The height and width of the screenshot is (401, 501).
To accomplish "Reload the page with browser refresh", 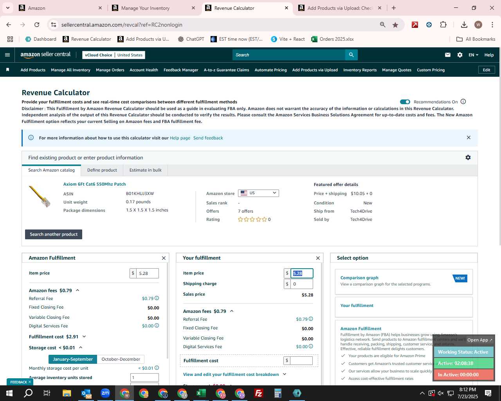I will click(x=37, y=25).
